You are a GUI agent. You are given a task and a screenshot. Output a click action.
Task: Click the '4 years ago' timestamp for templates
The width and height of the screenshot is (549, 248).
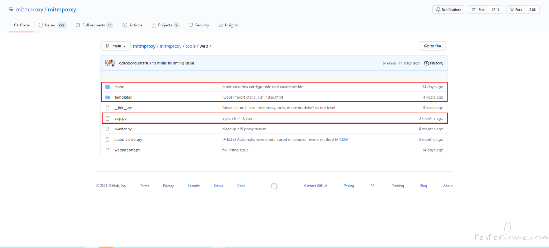[x=433, y=98]
